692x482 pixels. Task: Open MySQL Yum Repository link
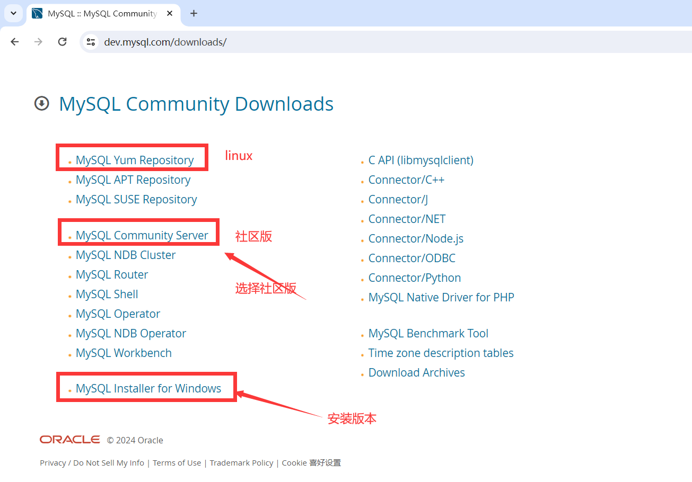click(x=135, y=160)
